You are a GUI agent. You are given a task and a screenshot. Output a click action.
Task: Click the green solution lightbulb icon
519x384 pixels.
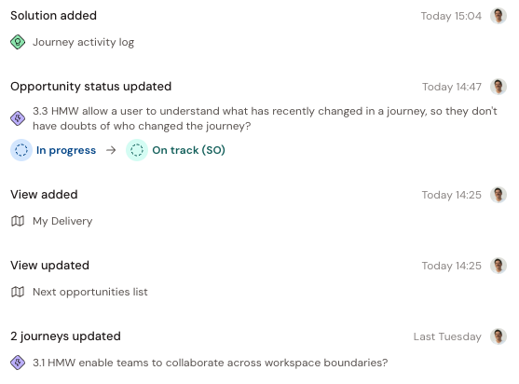pos(18,42)
